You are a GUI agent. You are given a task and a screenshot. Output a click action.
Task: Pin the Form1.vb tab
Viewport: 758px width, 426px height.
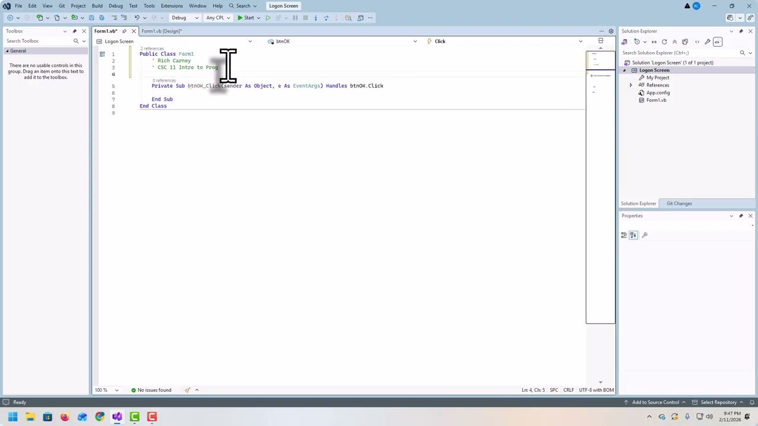tap(124, 31)
